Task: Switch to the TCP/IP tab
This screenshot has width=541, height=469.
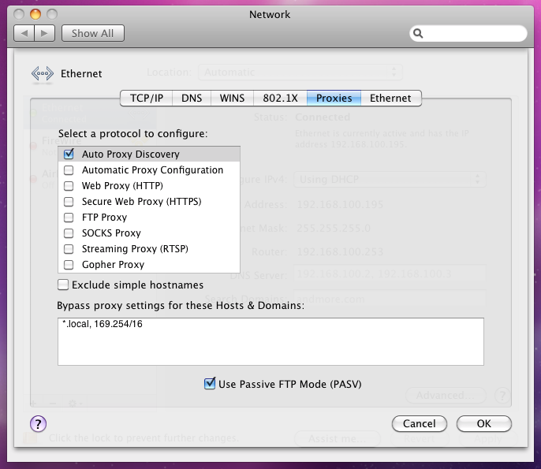Action: 147,99
